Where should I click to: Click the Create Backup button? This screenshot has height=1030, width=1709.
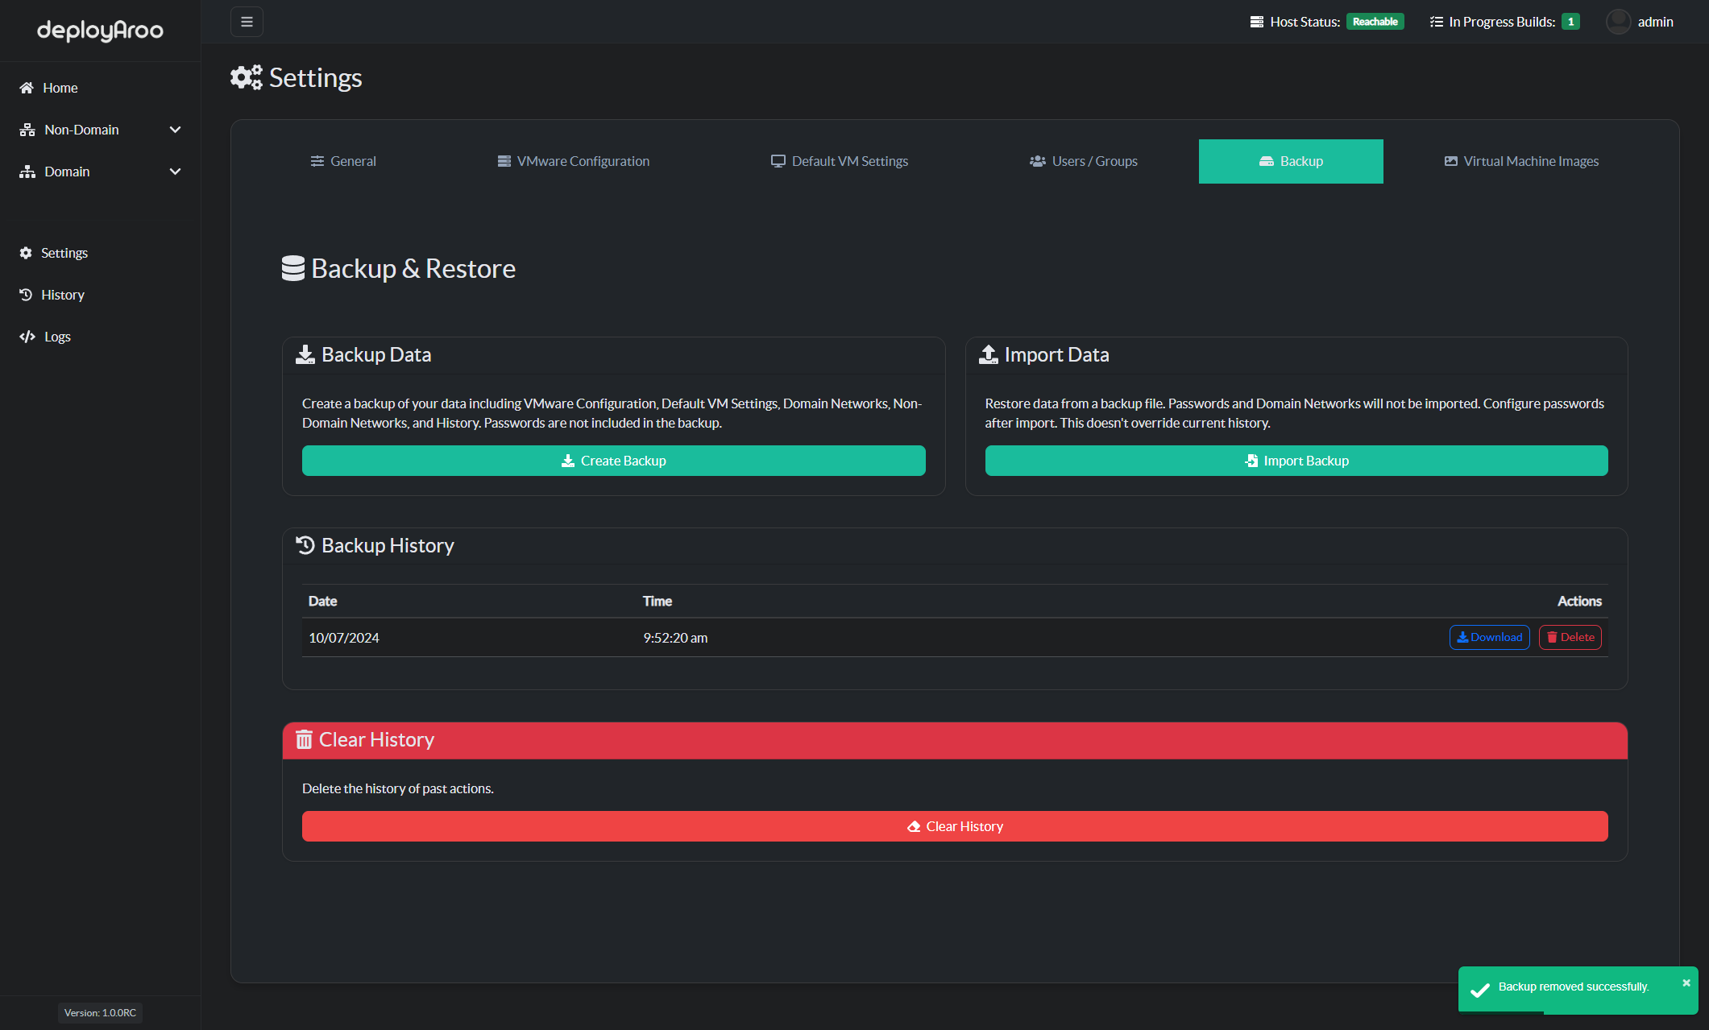click(614, 460)
